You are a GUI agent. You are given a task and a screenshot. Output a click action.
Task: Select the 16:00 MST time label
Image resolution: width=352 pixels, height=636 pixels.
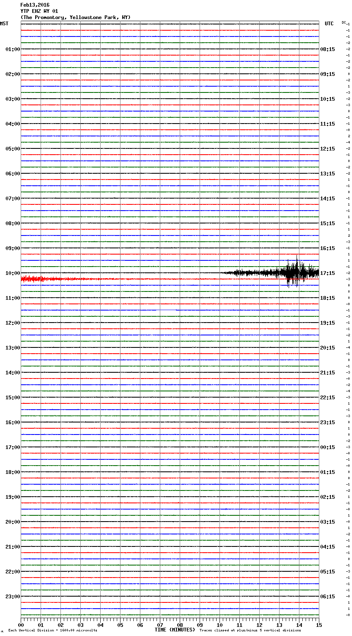tap(12, 422)
